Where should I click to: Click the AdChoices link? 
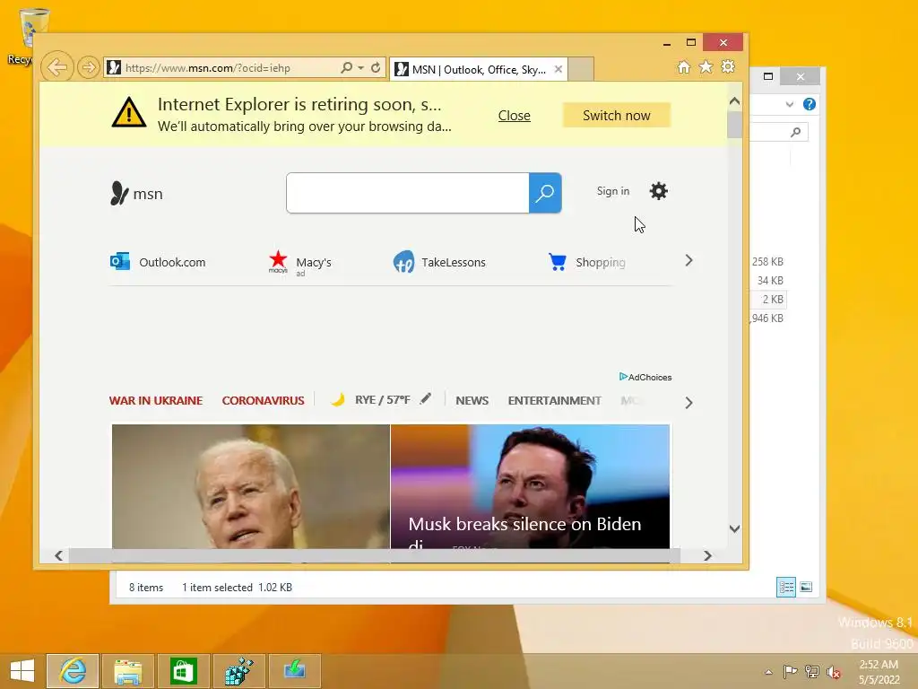point(645,377)
